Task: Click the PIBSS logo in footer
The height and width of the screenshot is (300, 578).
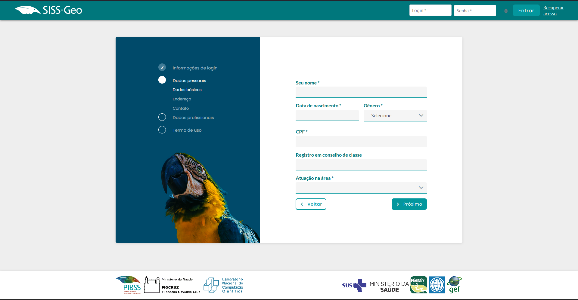Action: pyautogui.click(x=129, y=285)
